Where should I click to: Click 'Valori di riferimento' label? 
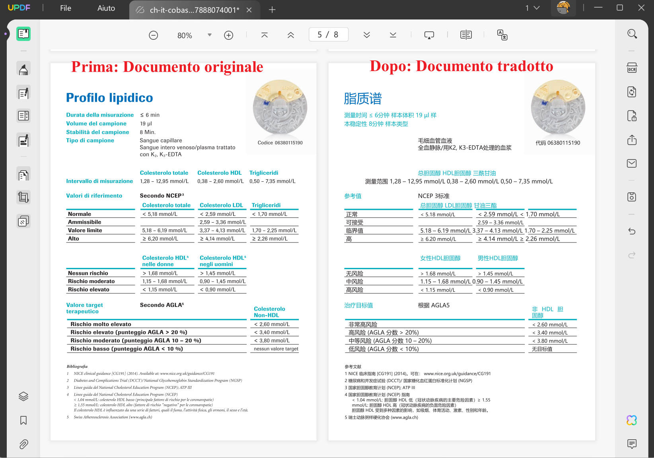[x=94, y=196]
